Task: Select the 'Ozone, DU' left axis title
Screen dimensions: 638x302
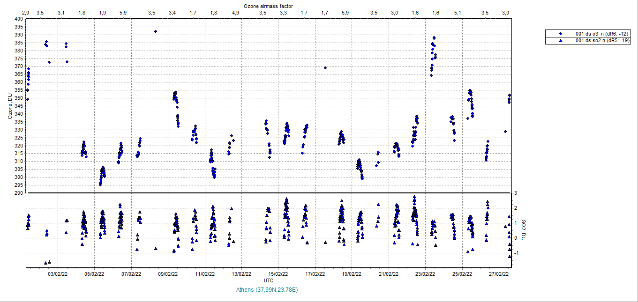Action: (9, 106)
